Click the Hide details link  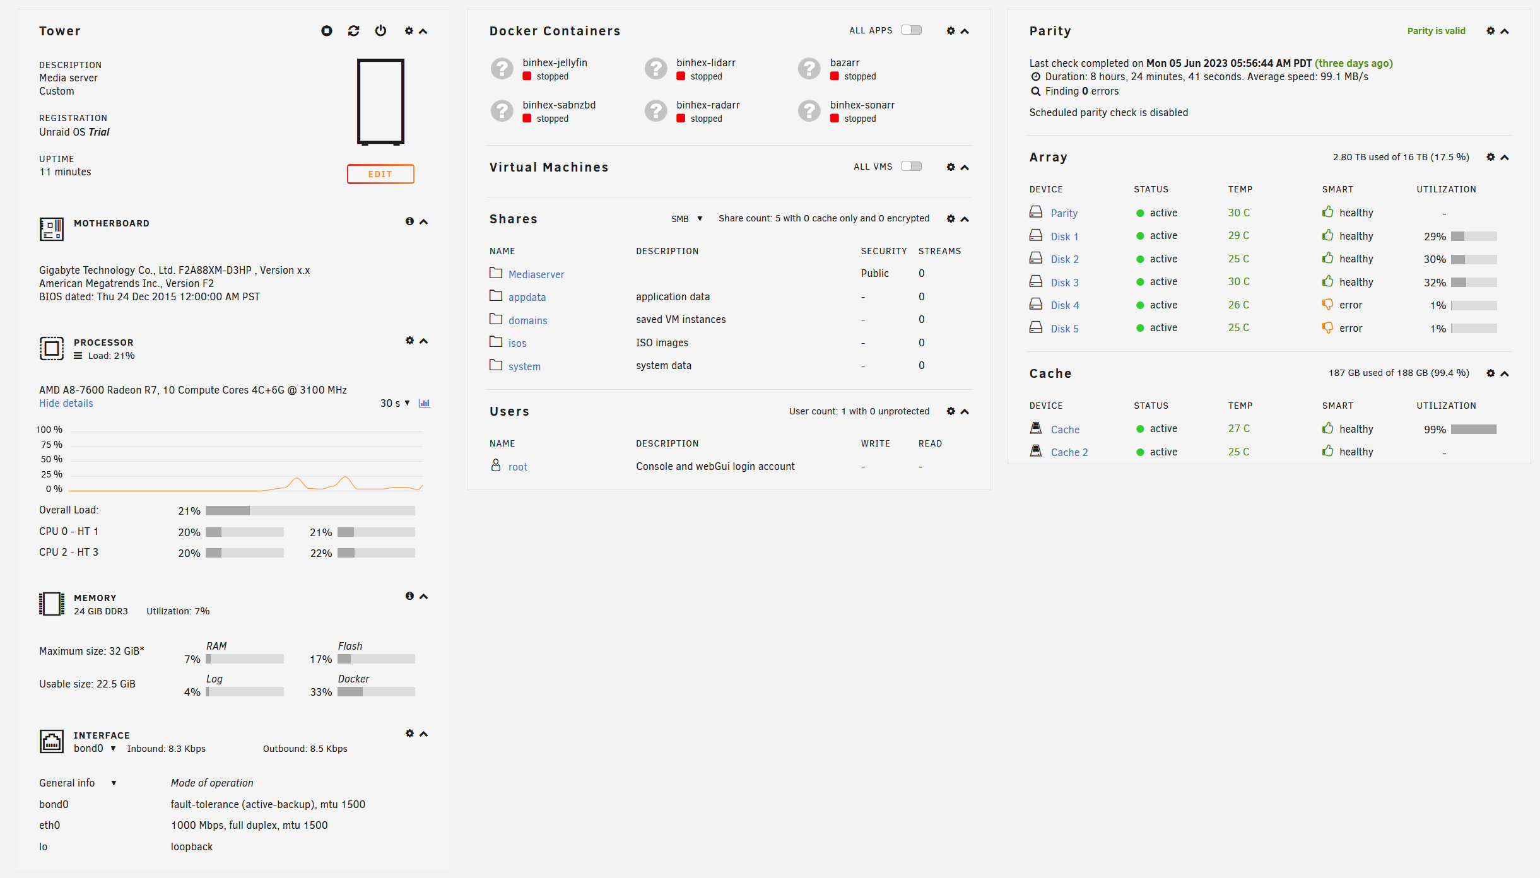pyautogui.click(x=66, y=404)
